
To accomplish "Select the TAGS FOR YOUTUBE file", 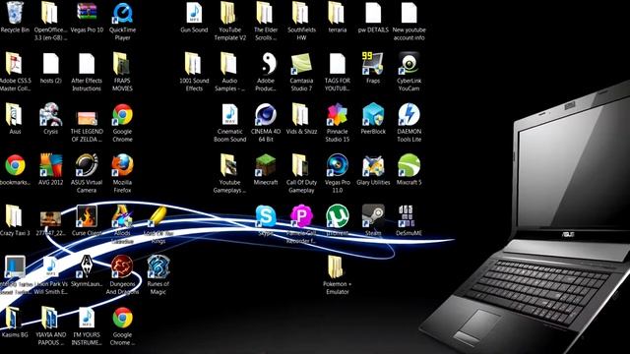I will click(337, 63).
